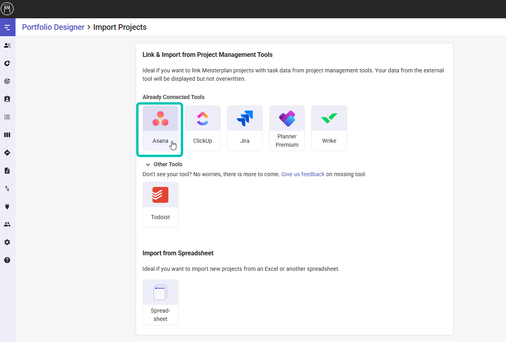Open the resource list sidebar icon

(7, 45)
